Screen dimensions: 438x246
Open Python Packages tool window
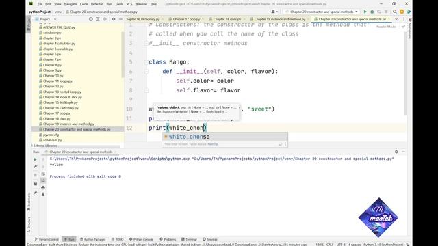[x=93, y=239]
